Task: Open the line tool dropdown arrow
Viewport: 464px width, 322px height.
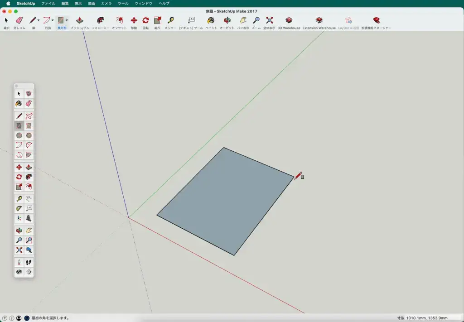Action: (x=39, y=20)
